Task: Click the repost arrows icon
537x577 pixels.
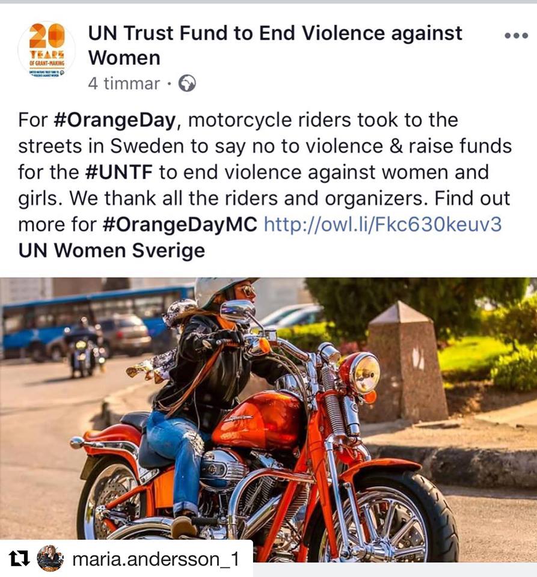Action: click(19, 558)
